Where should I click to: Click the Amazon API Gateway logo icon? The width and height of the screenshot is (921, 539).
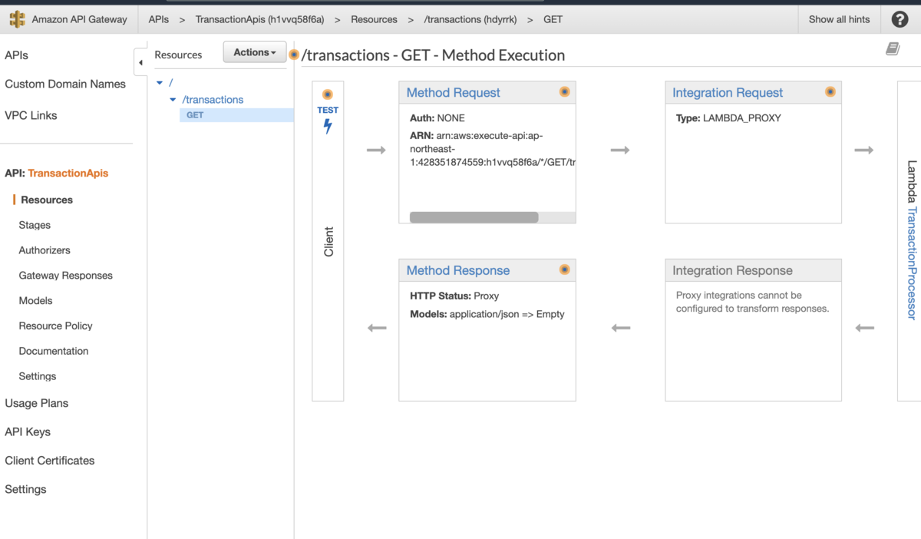17,19
